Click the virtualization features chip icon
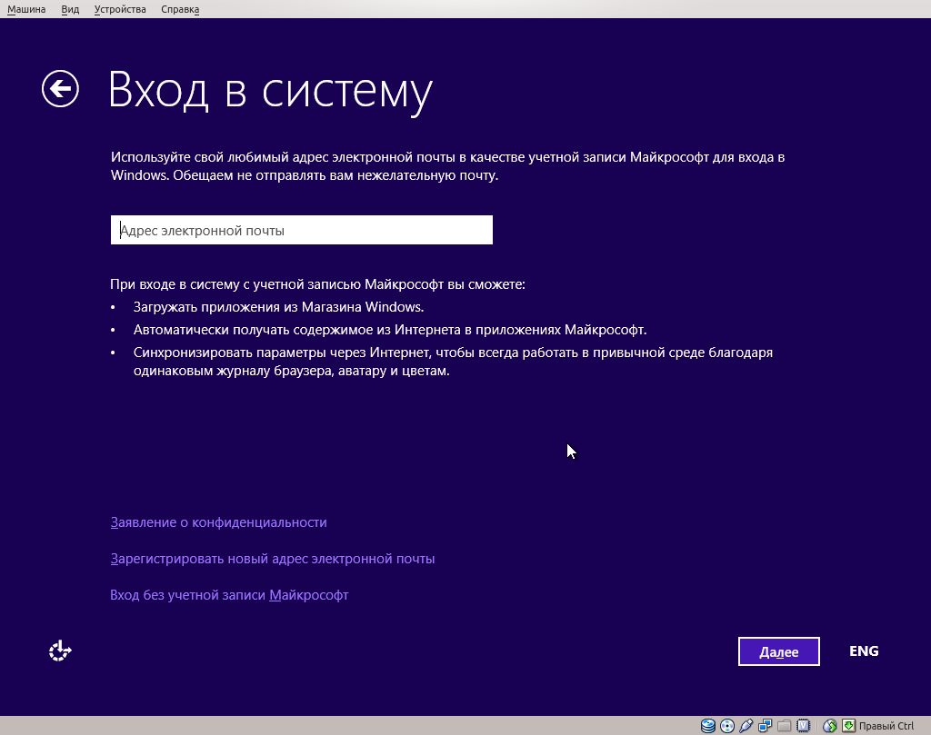931x735 pixels. (x=802, y=723)
